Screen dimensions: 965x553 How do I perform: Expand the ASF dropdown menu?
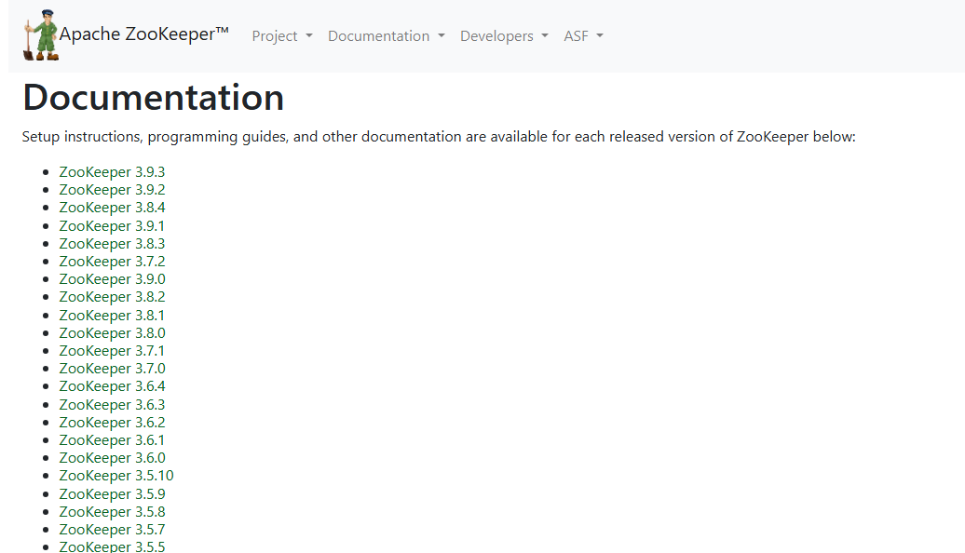click(x=583, y=36)
